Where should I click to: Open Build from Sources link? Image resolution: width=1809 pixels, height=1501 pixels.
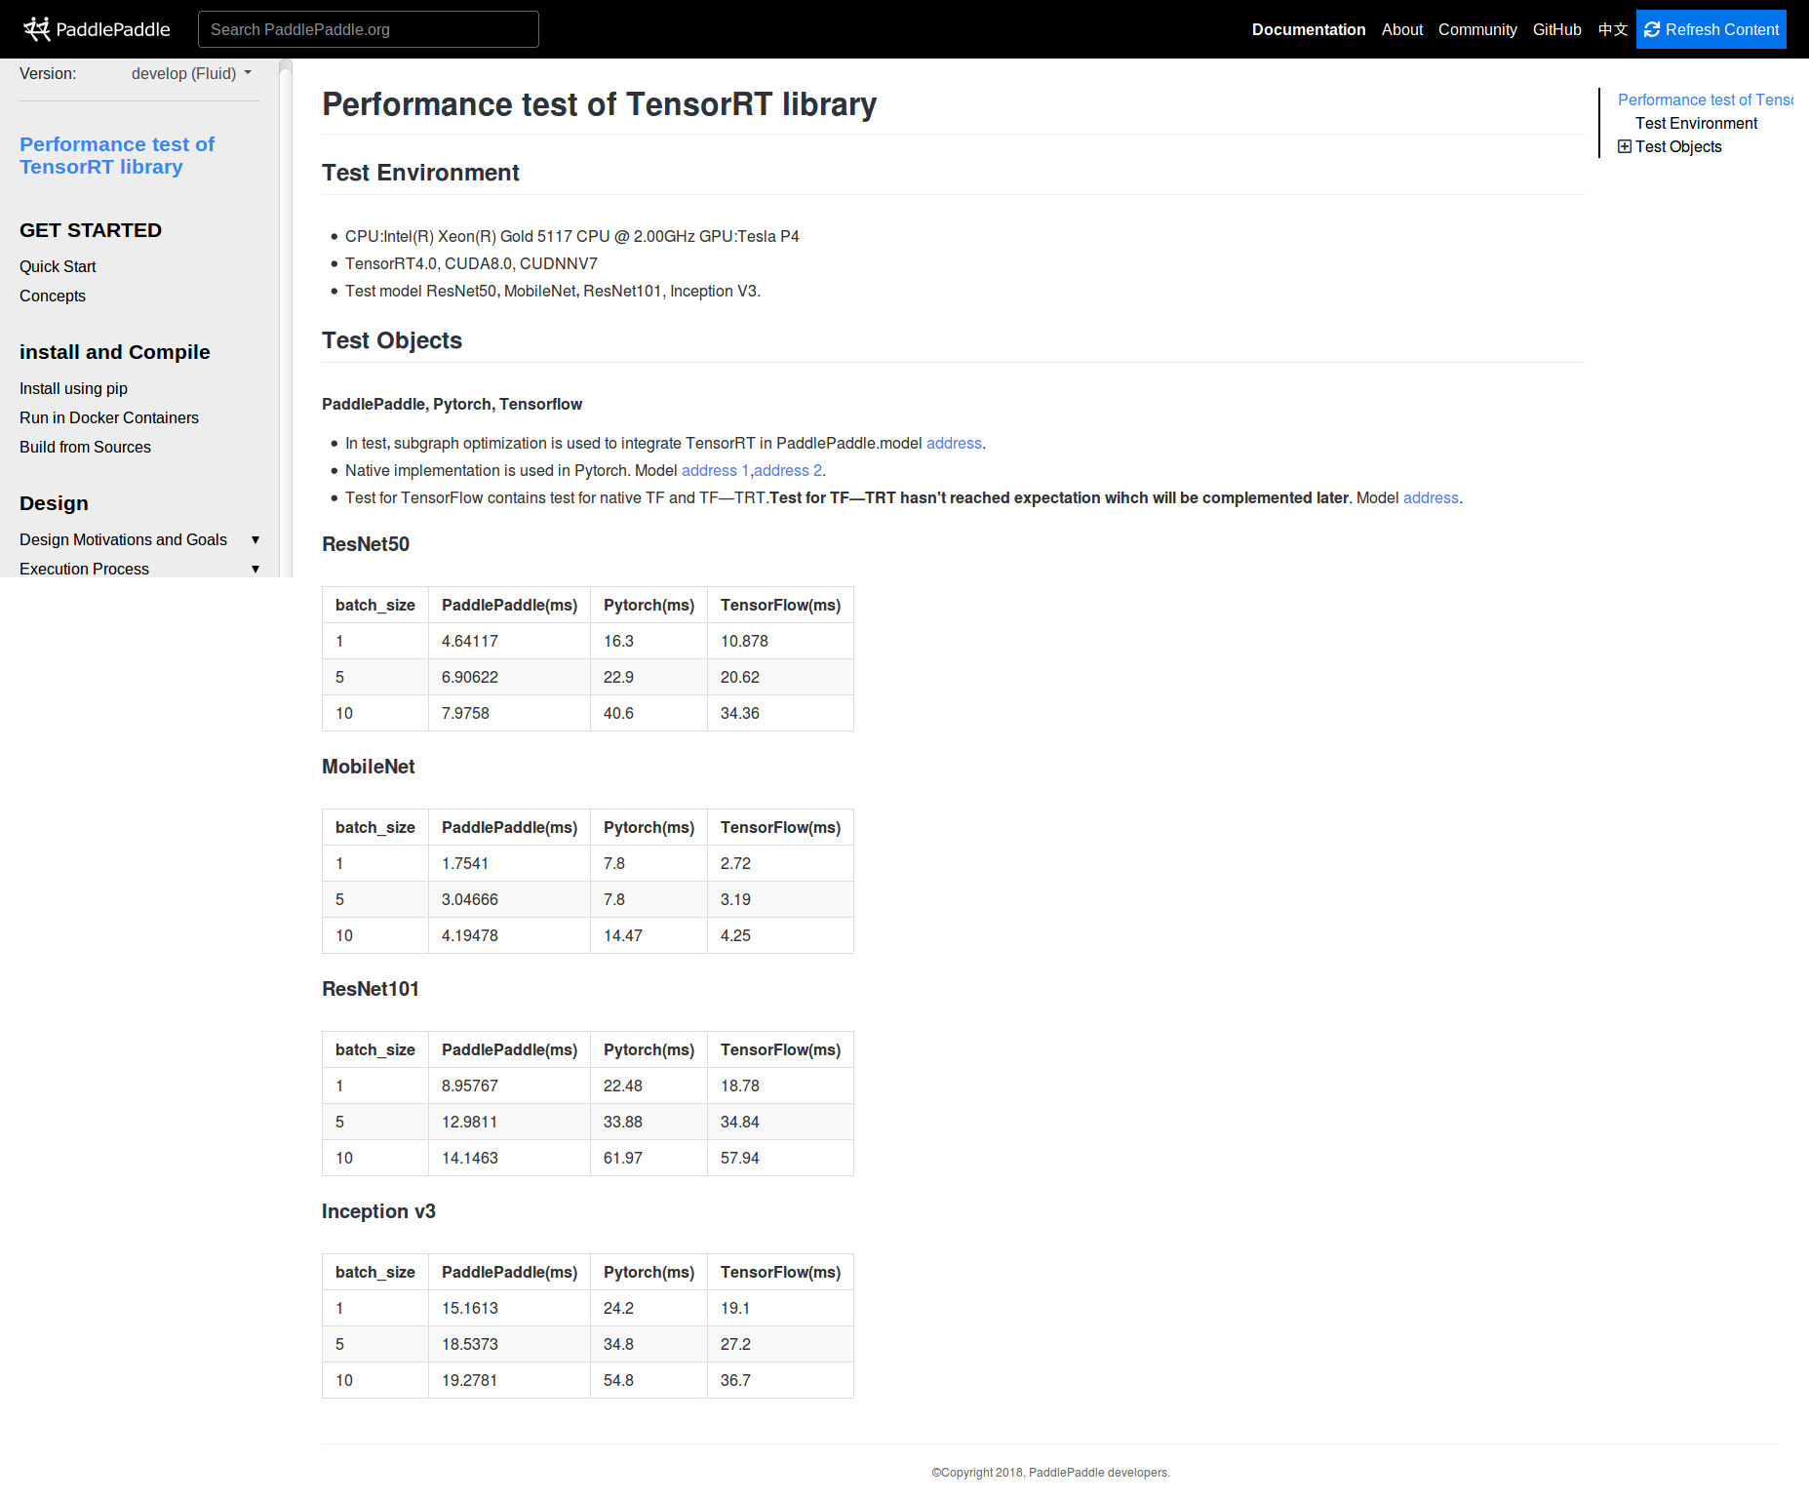click(85, 447)
